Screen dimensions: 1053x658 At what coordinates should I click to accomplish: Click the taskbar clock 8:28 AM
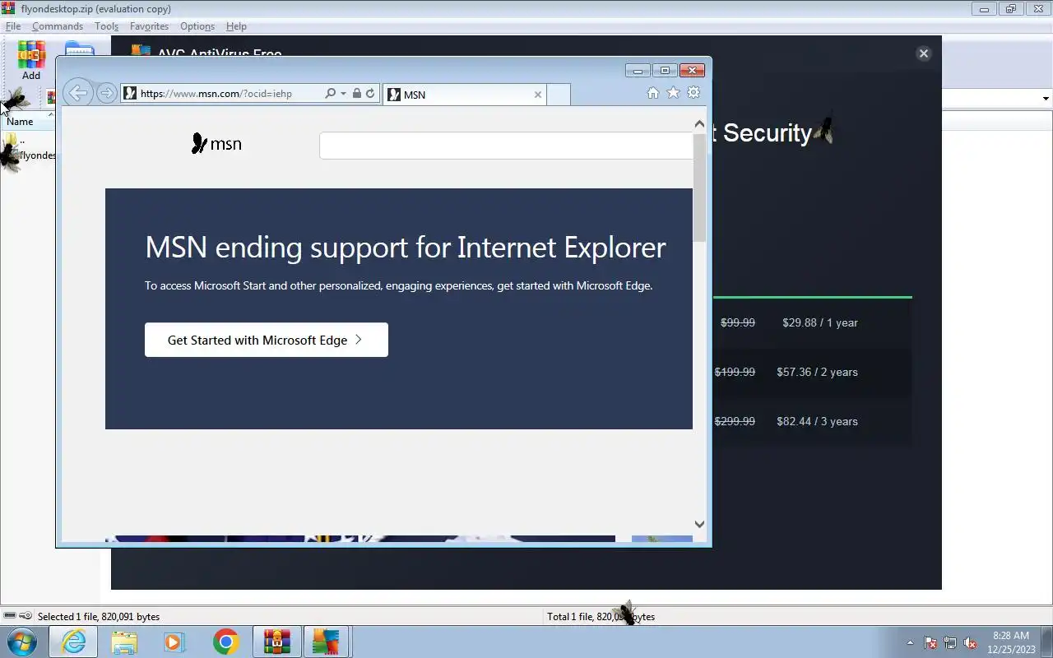tap(1011, 636)
